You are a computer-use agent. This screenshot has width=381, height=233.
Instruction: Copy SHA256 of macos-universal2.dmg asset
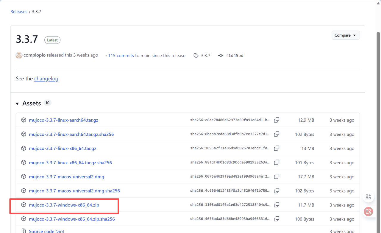[x=277, y=176]
